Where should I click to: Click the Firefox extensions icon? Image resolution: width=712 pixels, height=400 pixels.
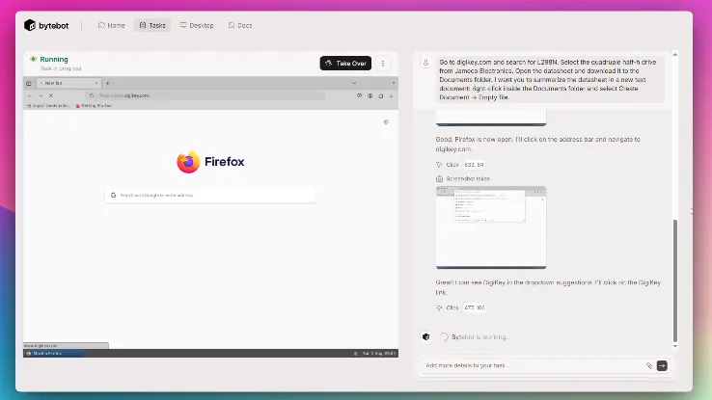click(380, 95)
